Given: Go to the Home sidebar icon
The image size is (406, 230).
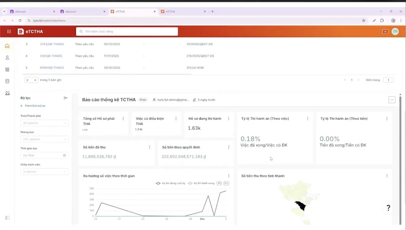Looking at the screenshot, I should [x=7, y=46].
